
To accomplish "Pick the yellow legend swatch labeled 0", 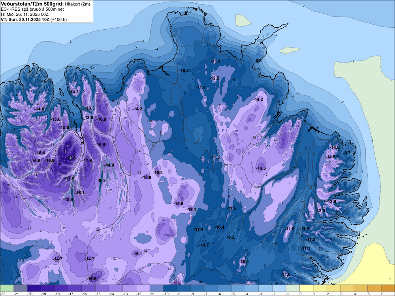I will coord(307,288).
